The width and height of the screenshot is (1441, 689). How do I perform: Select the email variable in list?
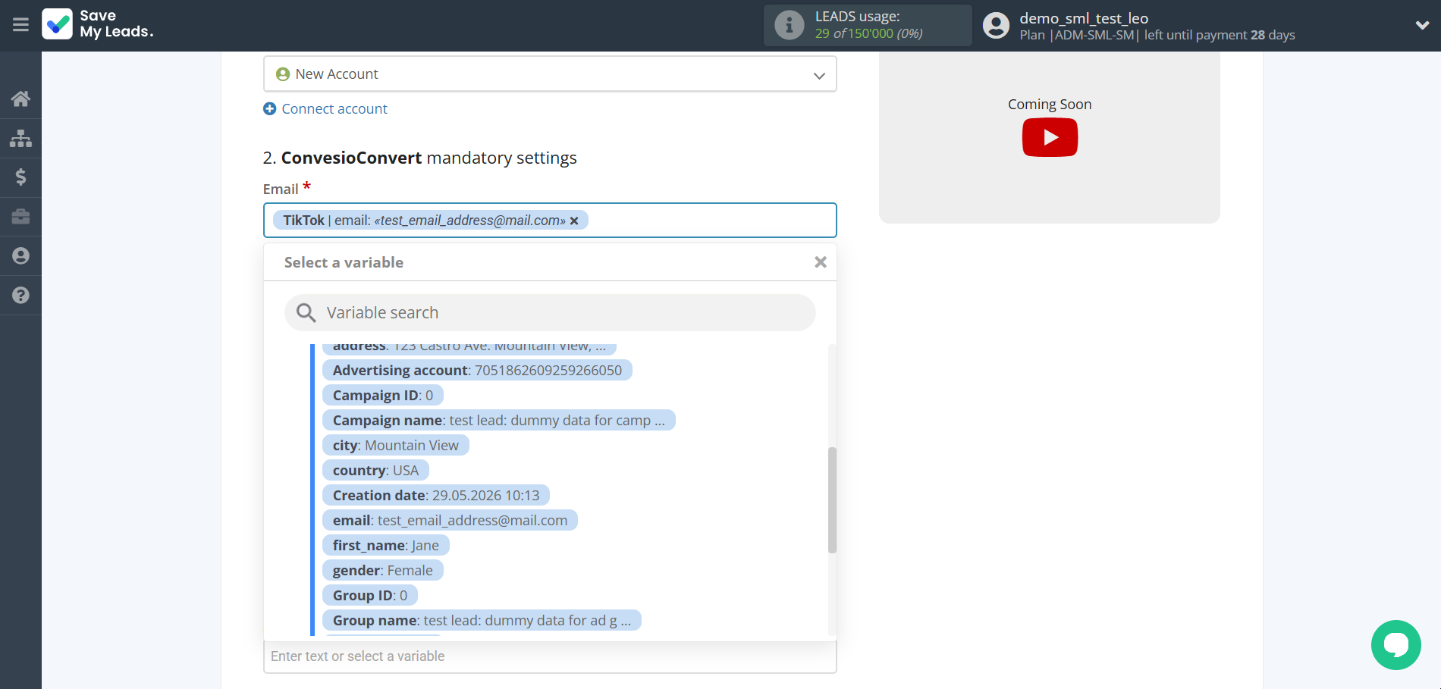pyautogui.click(x=450, y=521)
